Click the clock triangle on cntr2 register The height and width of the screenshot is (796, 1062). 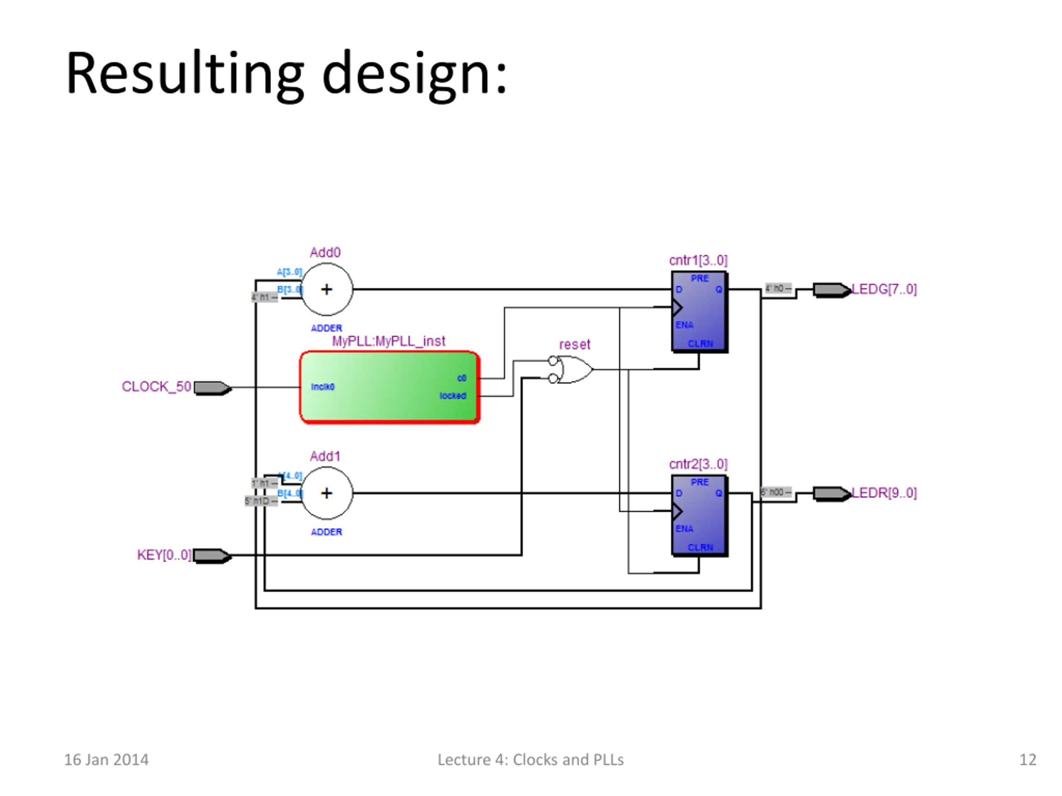click(x=677, y=512)
